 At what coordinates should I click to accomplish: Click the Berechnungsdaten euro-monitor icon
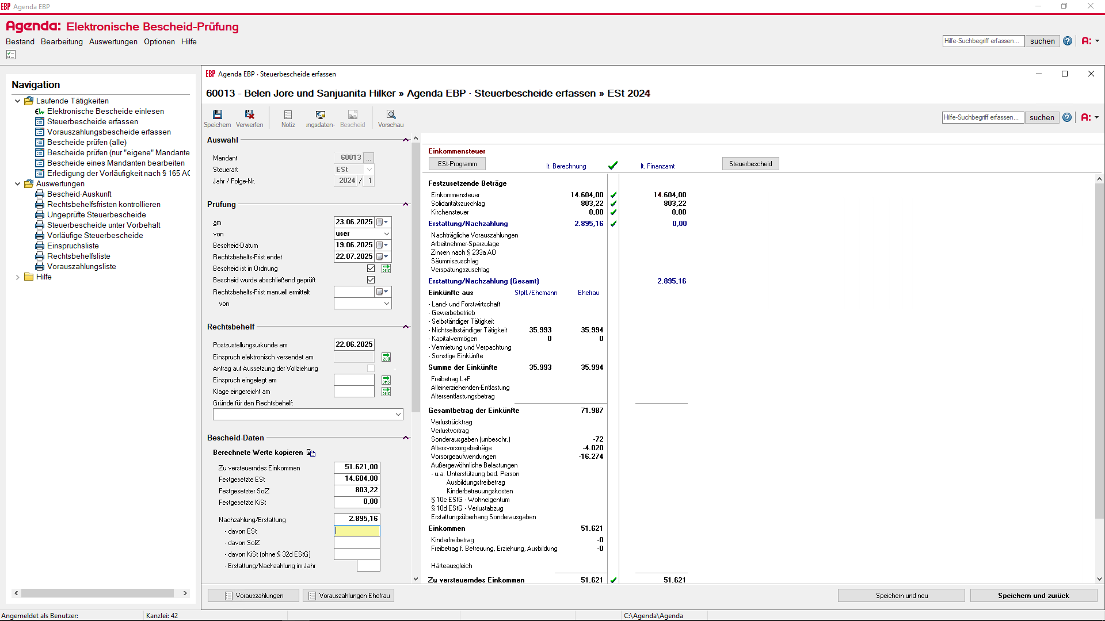coord(321,115)
